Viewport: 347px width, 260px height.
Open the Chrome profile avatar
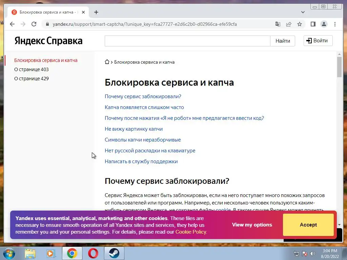click(324, 24)
